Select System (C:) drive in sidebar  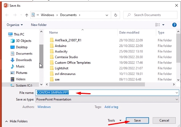point(21,85)
